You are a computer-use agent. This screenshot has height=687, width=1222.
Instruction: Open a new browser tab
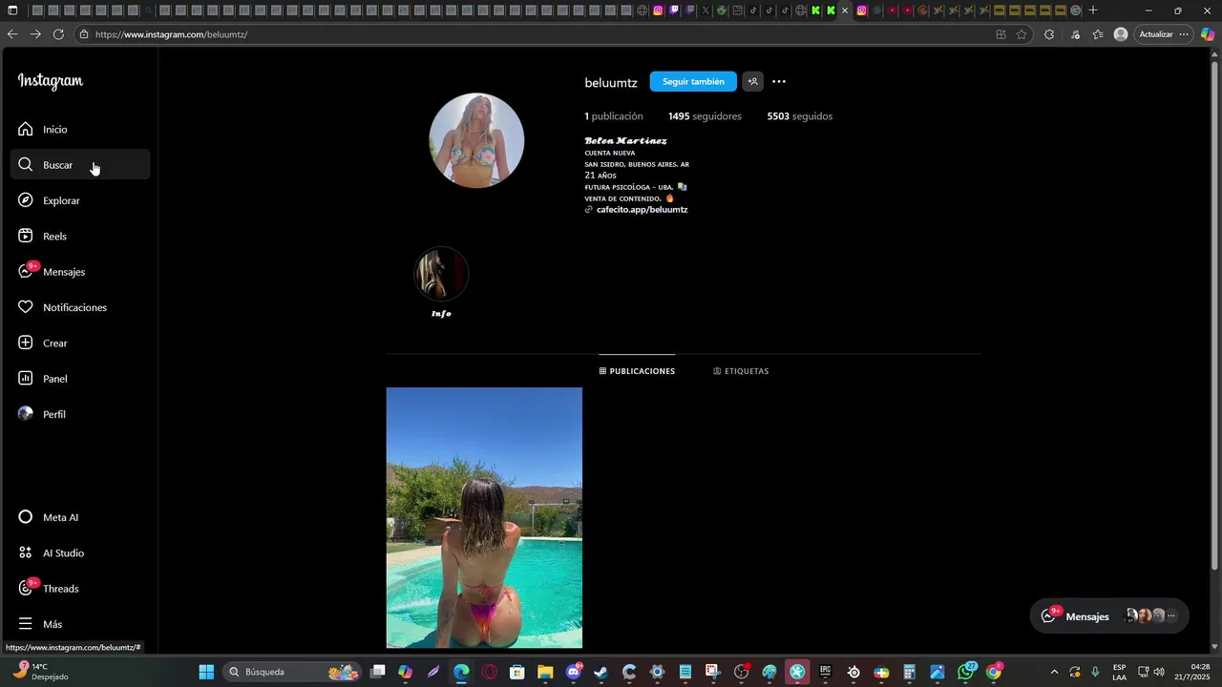click(x=1093, y=10)
